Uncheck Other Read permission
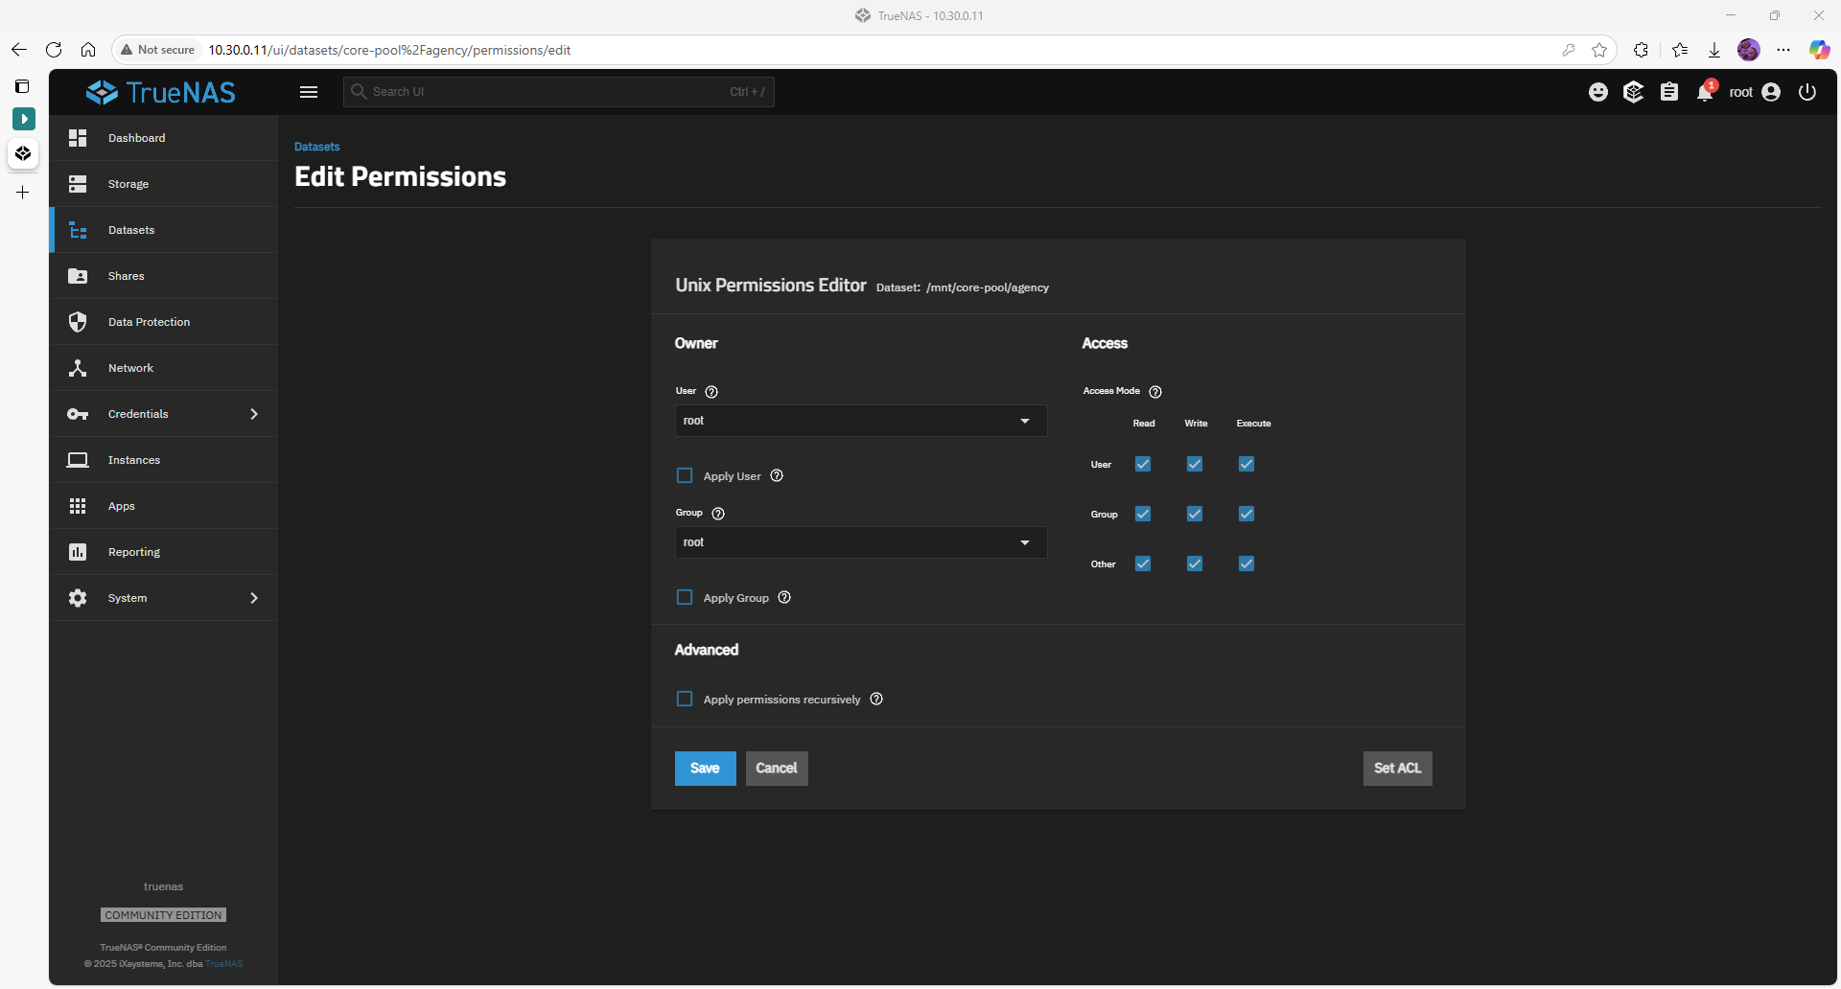Viewport: 1841px width, 989px height. (x=1143, y=563)
